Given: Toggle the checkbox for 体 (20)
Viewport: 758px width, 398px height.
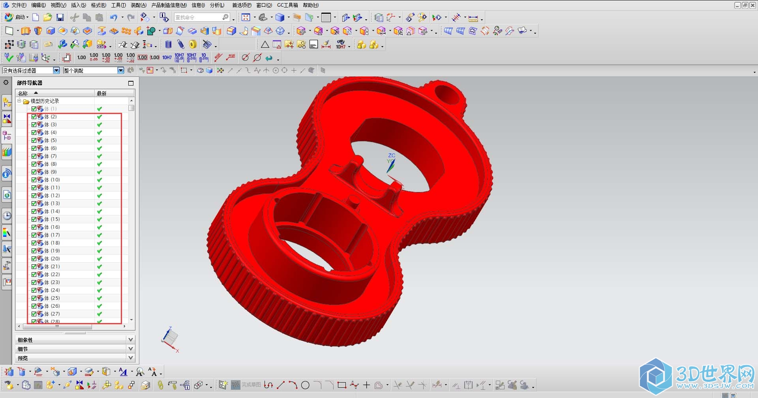Looking at the screenshot, I should click(x=34, y=259).
